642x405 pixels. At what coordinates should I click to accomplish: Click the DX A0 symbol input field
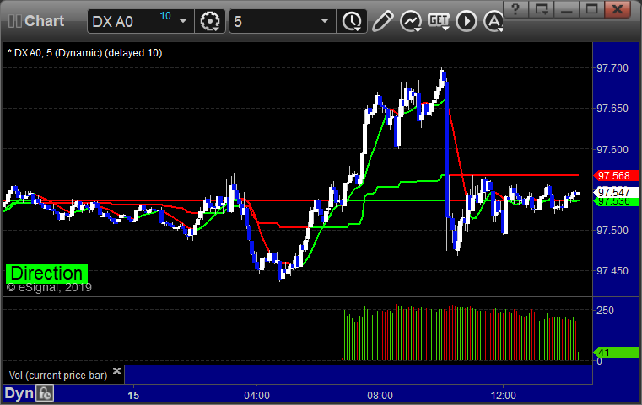click(141, 21)
